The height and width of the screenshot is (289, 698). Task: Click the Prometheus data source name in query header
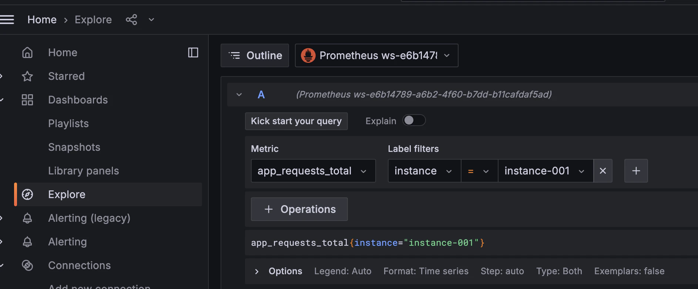[x=424, y=95]
